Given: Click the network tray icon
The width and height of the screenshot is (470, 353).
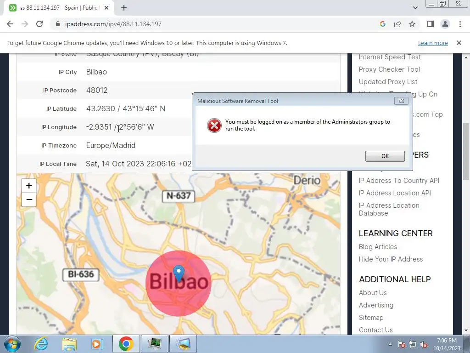Looking at the screenshot, I should [x=413, y=344].
